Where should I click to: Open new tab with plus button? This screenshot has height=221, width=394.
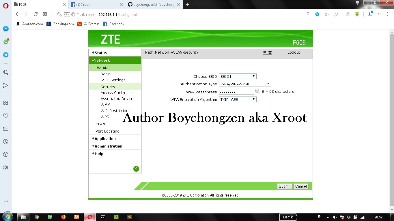pyautogui.click(x=187, y=4)
